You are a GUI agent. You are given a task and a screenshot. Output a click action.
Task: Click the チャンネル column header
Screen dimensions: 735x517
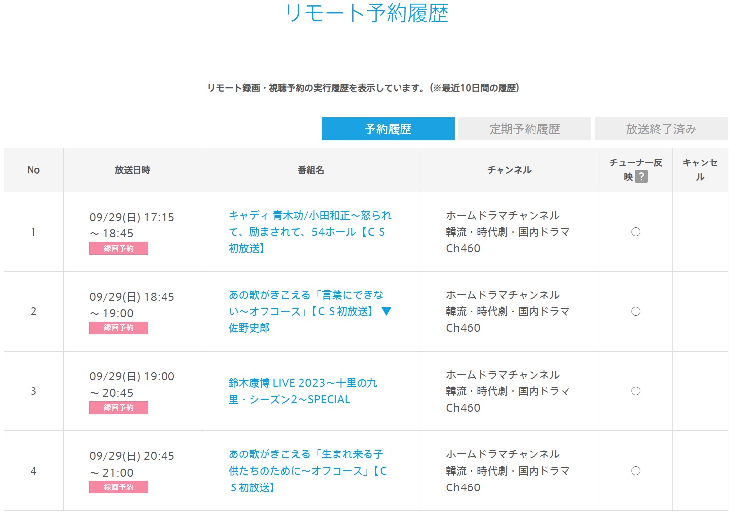click(x=509, y=170)
